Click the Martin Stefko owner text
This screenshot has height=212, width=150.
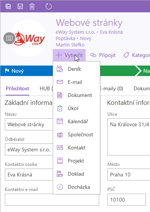[x=70, y=45]
